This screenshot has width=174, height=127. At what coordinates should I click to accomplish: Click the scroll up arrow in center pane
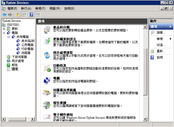(x=145, y=27)
